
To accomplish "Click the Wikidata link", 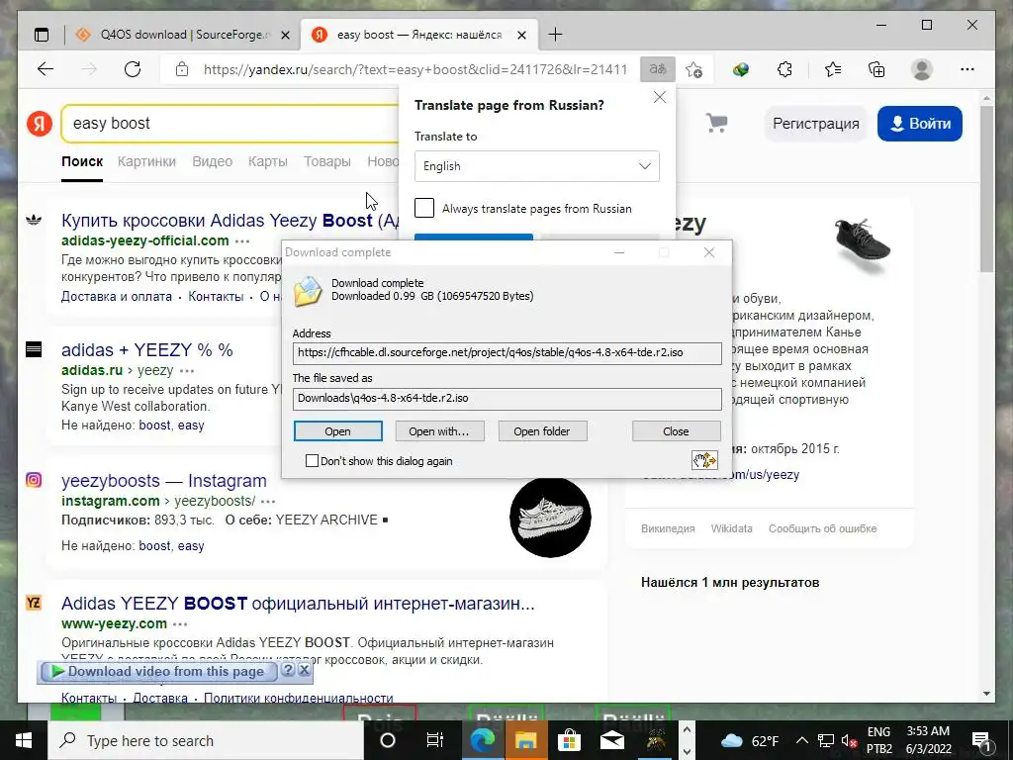I will [731, 528].
